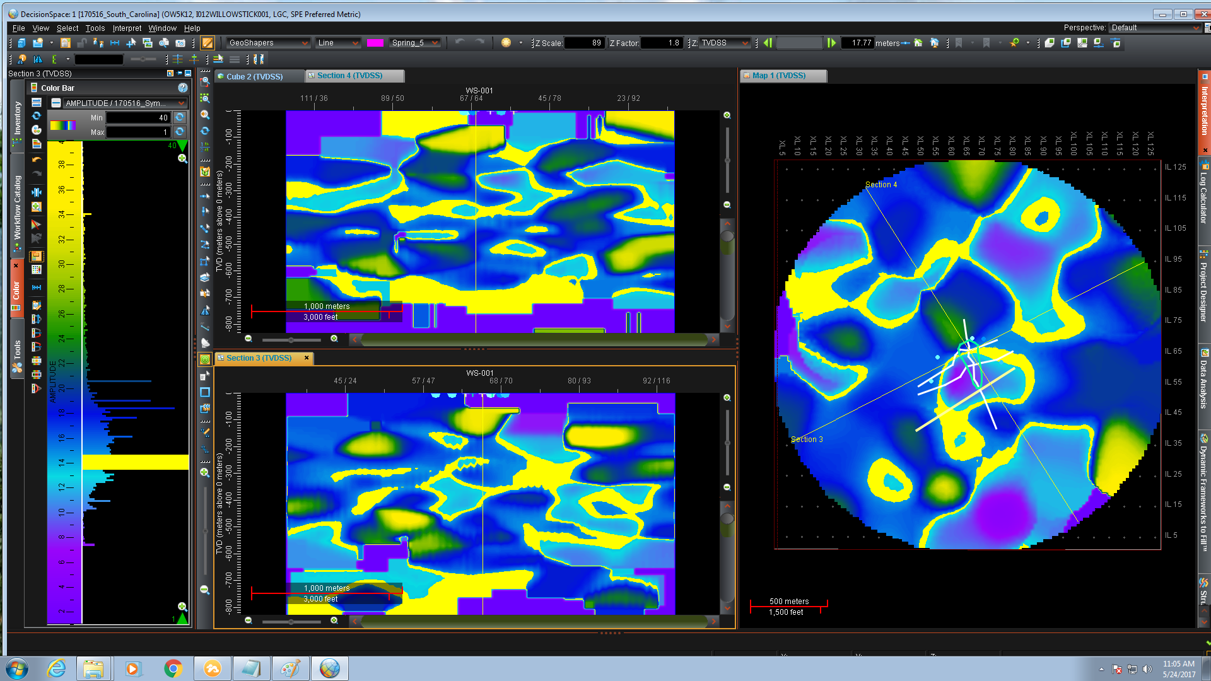Click the green home view icon
This screenshot has height=681, width=1211.
918,43
